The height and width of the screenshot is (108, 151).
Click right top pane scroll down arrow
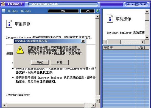click(x=147, y=37)
